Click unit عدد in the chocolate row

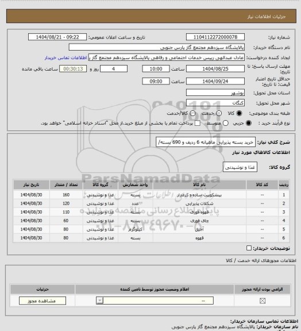click(x=136, y=203)
